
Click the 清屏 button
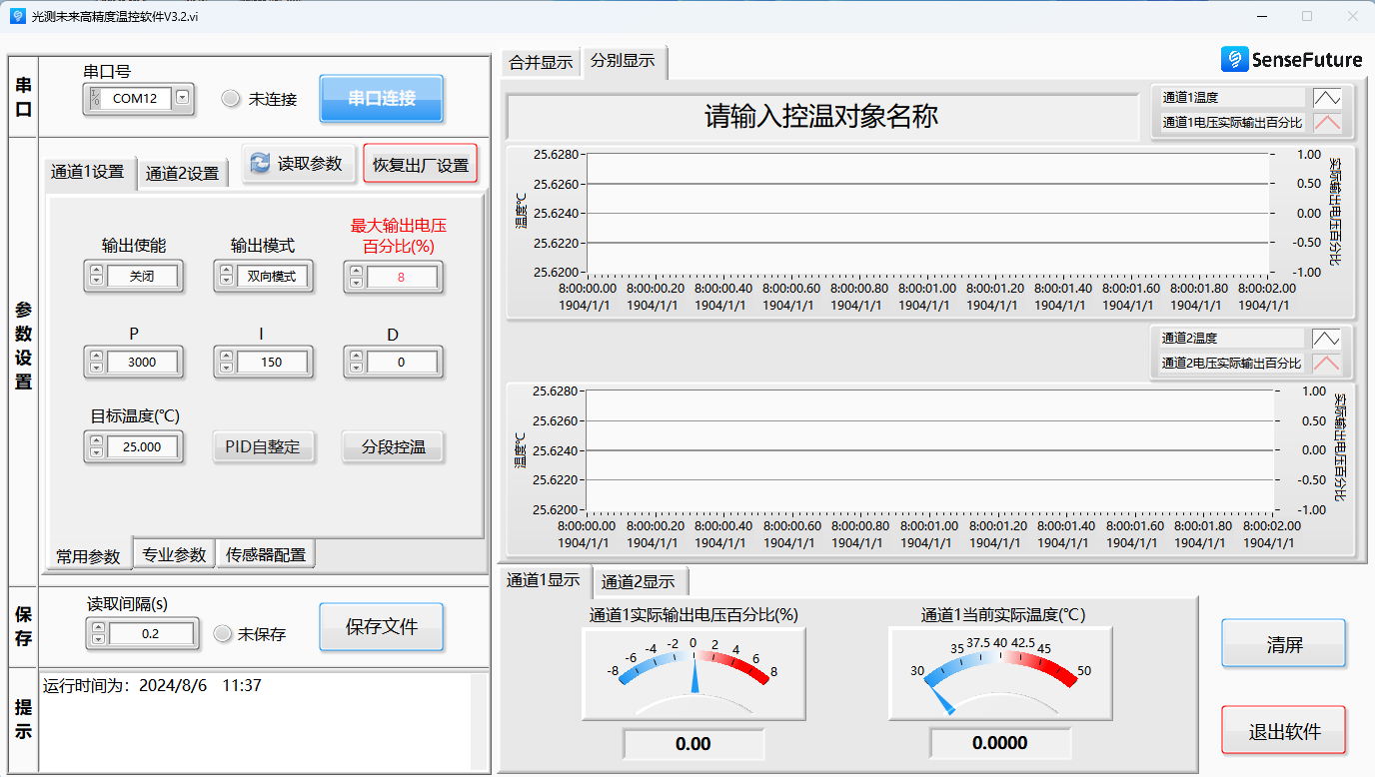tap(1284, 644)
